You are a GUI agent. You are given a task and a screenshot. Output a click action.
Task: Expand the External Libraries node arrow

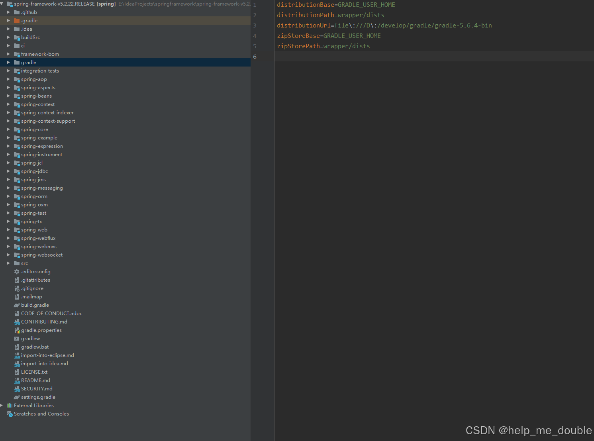2,406
